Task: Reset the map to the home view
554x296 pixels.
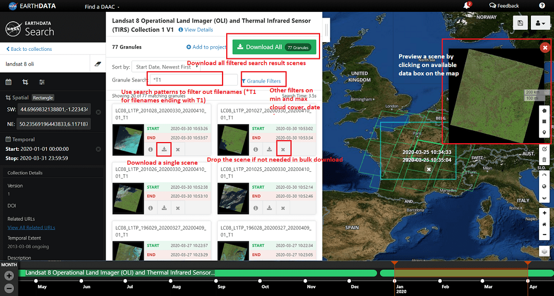Action: tap(544, 224)
